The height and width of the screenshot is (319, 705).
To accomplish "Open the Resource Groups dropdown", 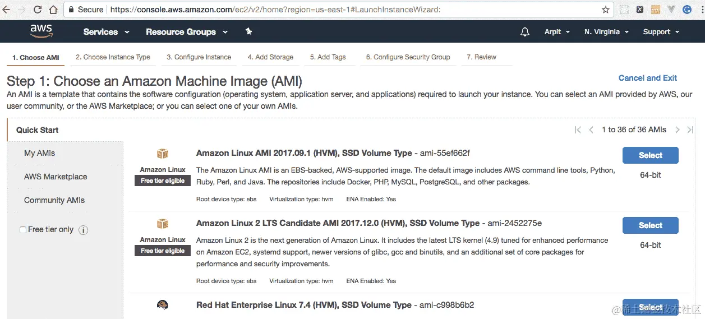I will tap(186, 32).
